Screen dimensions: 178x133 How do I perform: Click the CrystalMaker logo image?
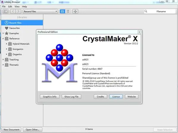click(60, 63)
